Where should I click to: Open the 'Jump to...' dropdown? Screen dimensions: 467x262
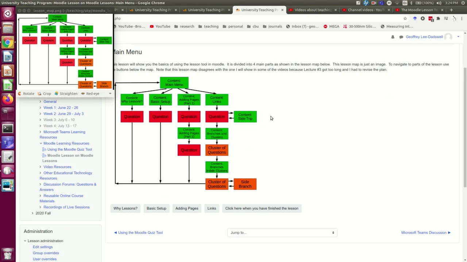point(282,233)
